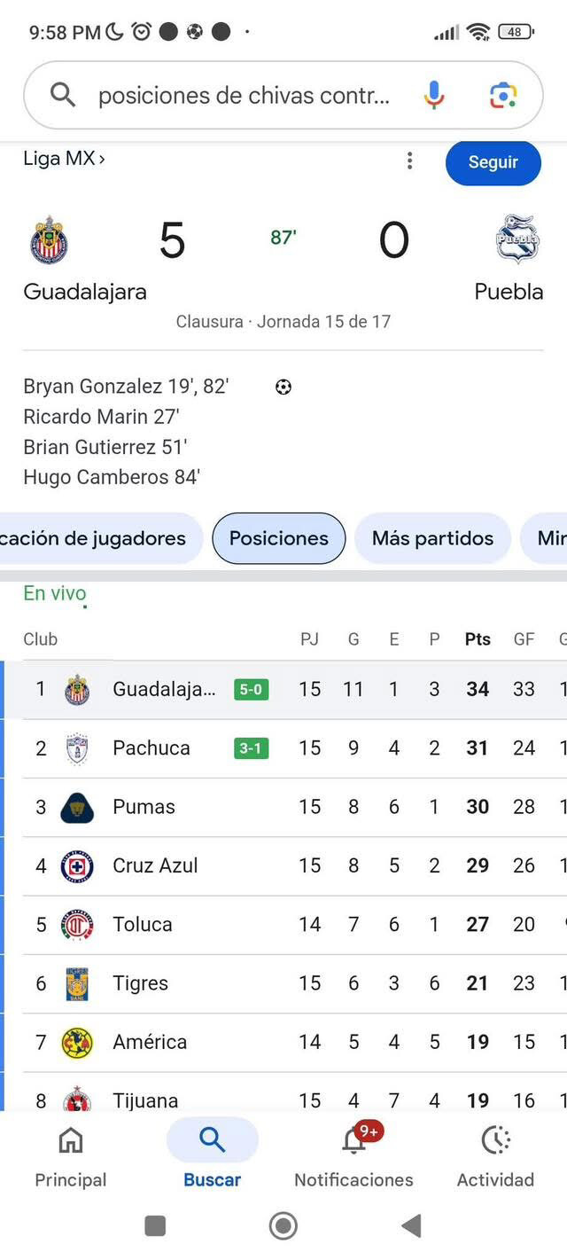
Task: Follow the match with Seguir button
Action: point(493,162)
